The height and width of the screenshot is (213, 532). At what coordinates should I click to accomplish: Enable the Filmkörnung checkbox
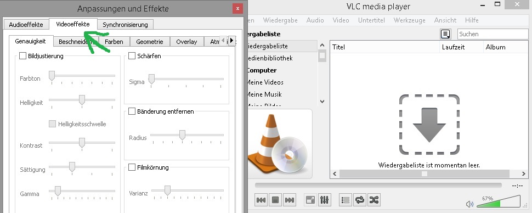click(132, 167)
